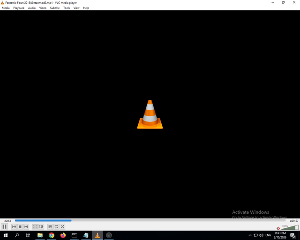Screen dimensions: 300x240
Task: Toggle elapsed time display 20:53
Action: [x=7, y=221]
